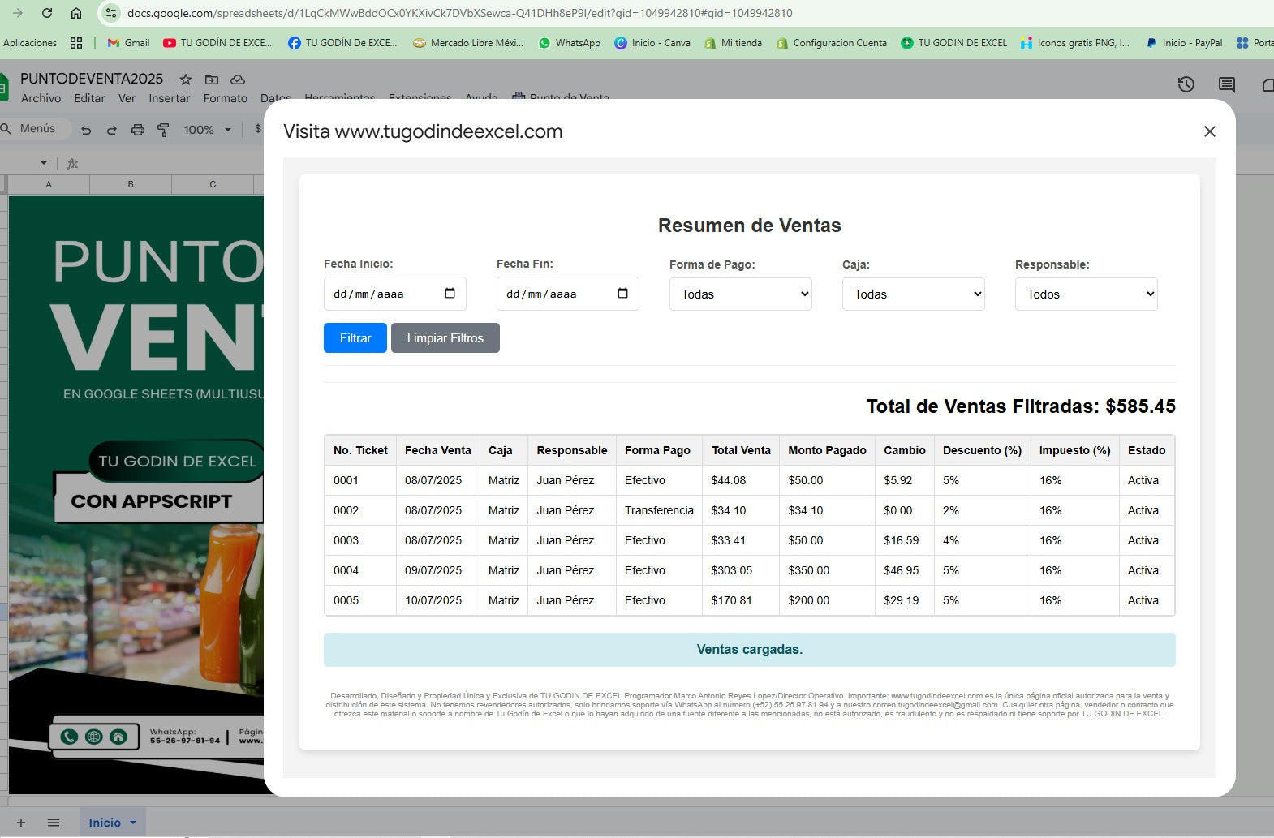Open Mi tienda bookmark
Image resolution: width=1274 pixels, height=838 pixels.
coord(733,43)
